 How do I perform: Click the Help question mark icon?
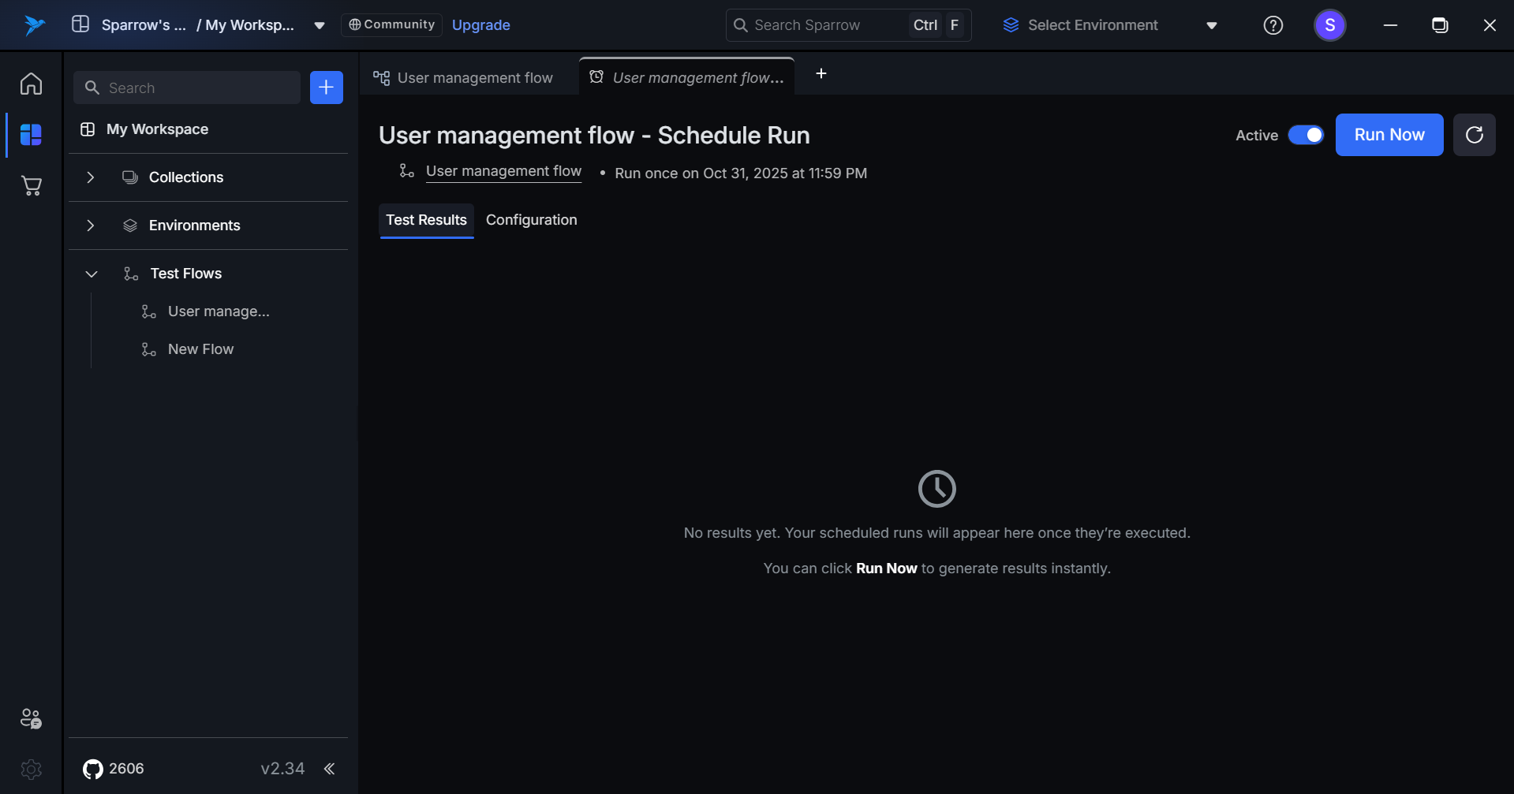tap(1273, 25)
